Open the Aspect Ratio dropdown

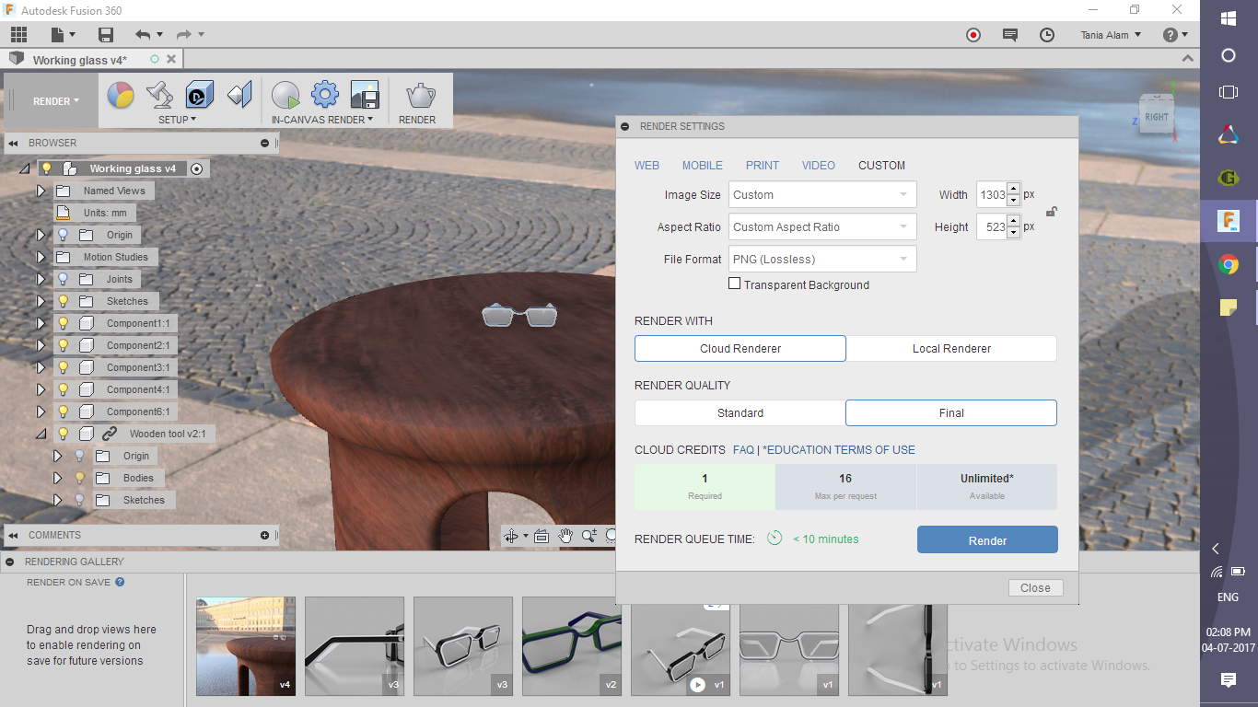[x=822, y=226]
